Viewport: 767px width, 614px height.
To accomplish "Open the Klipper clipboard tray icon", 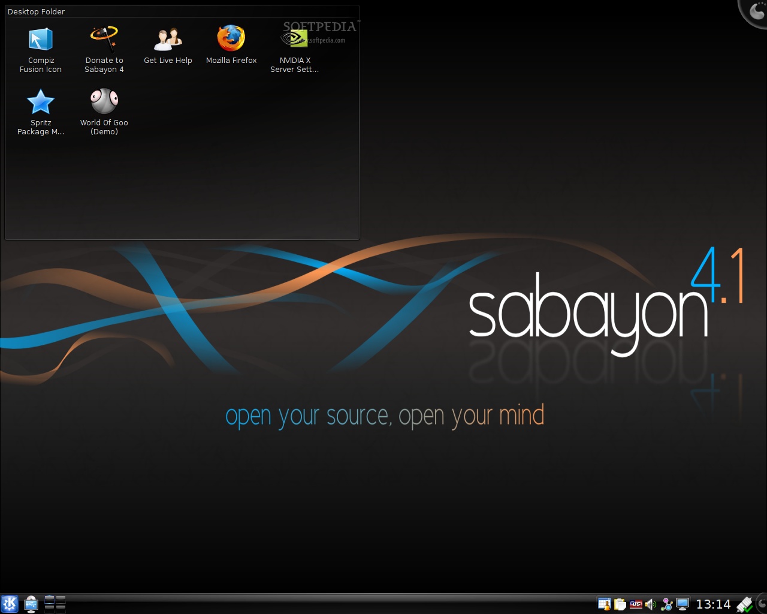I will 620,604.
